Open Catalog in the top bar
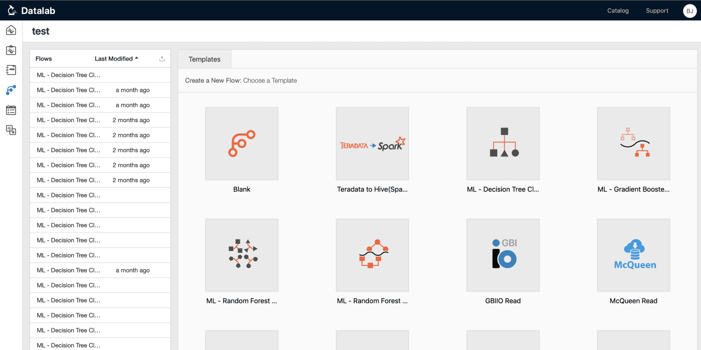Viewport: 701px width, 350px height. (x=618, y=10)
